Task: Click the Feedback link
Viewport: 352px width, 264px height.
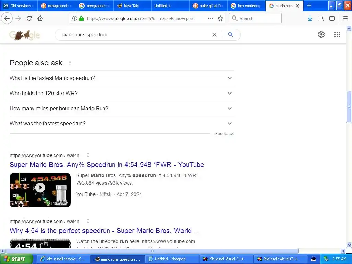Action: [224, 134]
